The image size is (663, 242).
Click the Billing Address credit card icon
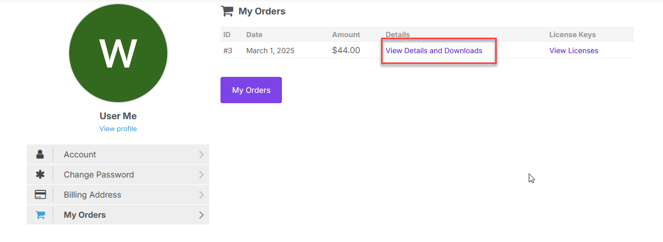click(x=40, y=195)
